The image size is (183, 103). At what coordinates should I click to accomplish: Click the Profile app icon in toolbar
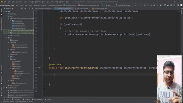[151, 5]
